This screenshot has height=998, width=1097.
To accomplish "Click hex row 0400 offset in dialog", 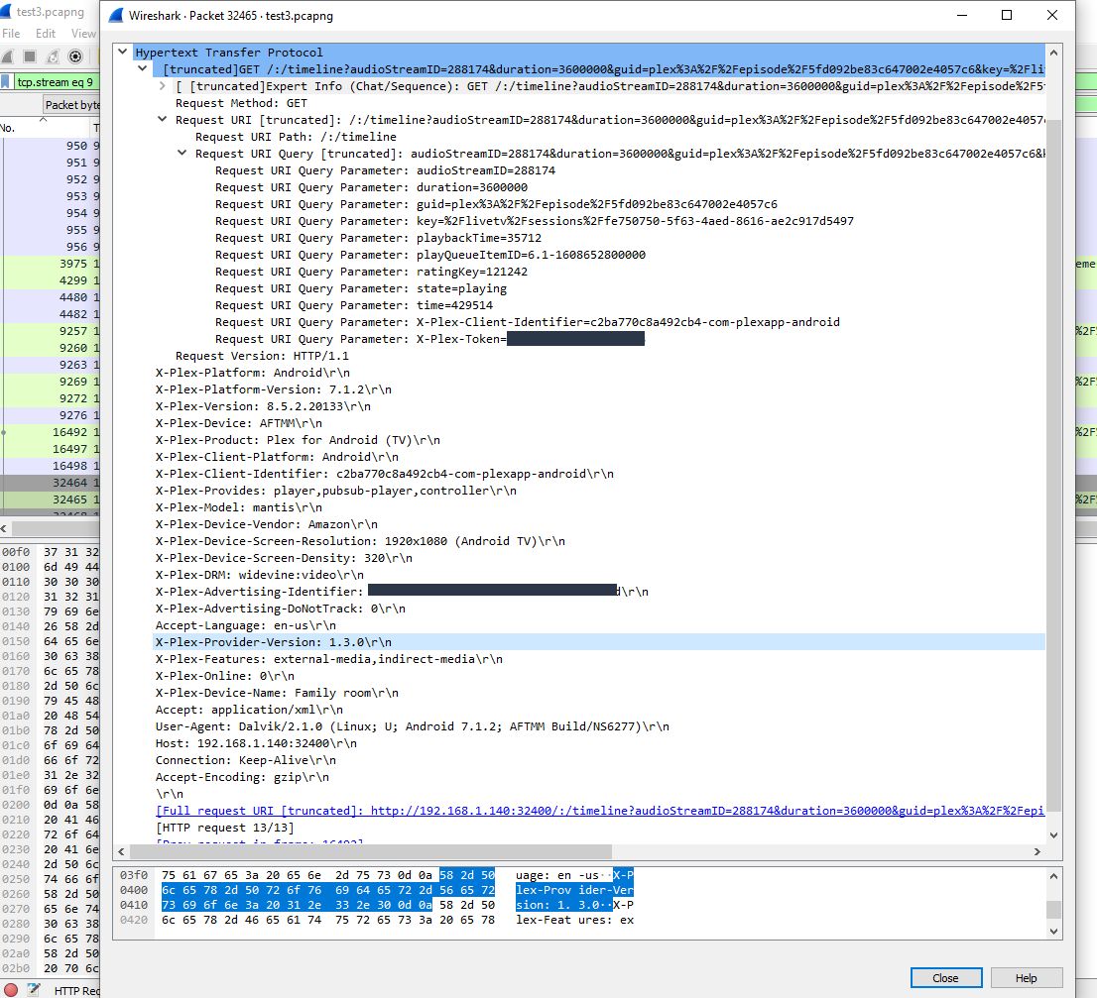I will (134, 890).
